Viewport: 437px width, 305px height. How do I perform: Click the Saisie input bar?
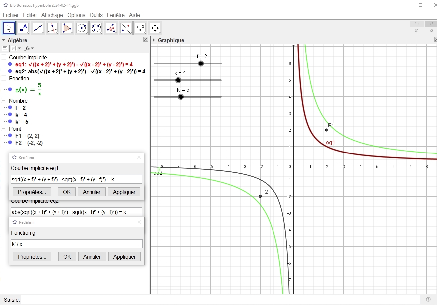pos(220,299)
